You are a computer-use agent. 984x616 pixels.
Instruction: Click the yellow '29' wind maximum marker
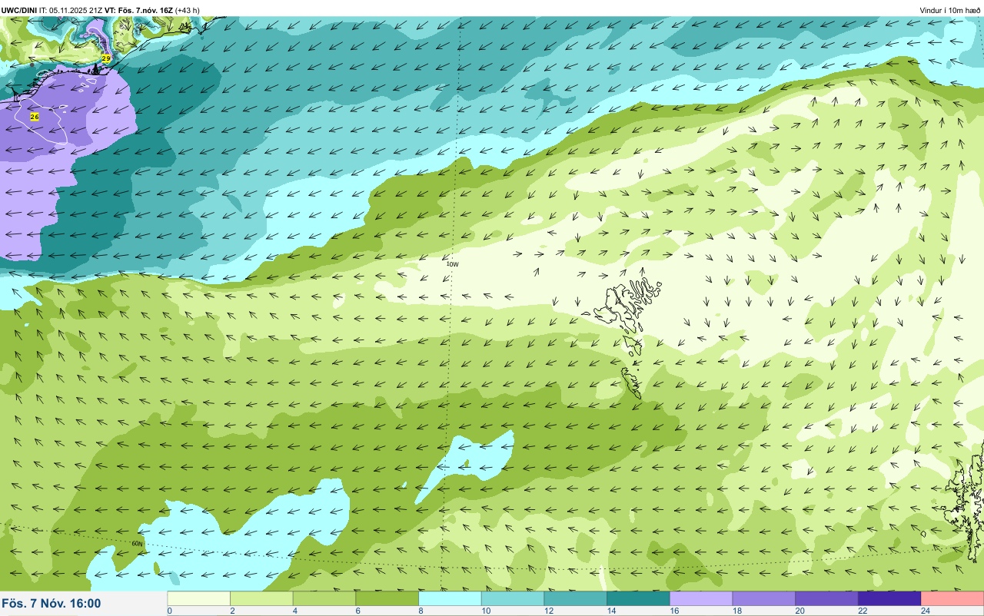point(106,58)
